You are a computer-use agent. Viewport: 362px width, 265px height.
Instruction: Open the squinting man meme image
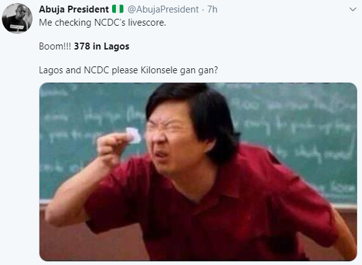coord(198,172)
